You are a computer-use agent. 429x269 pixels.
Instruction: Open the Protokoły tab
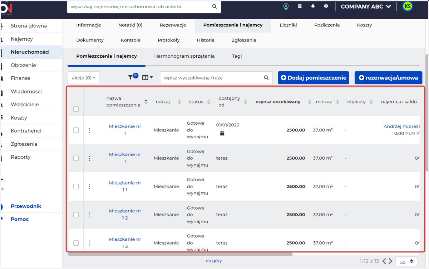pos(169,40)
